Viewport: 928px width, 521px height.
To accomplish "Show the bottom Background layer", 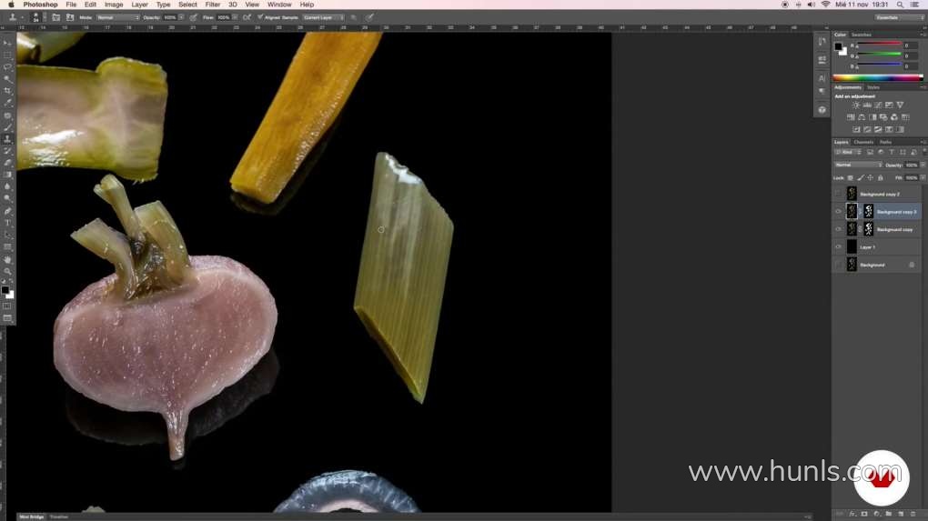I will (x=838, y=265).
